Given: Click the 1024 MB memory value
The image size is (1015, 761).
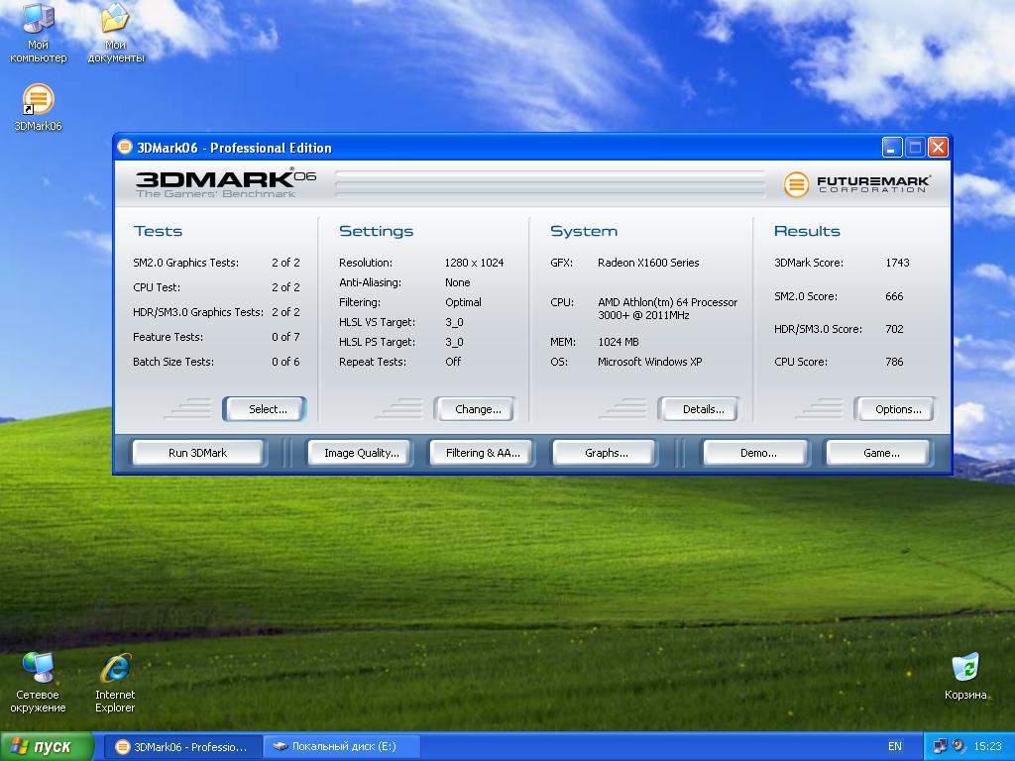Looking at the screenshot, I should pos(618,342).
